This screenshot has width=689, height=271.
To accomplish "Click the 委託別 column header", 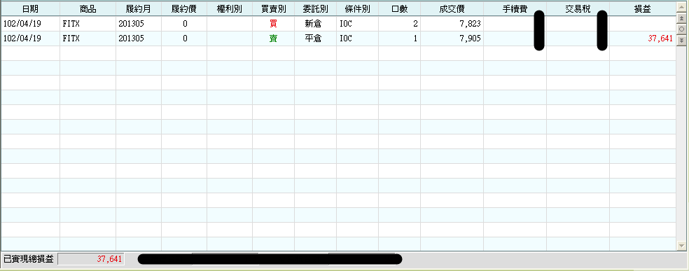I will (x=315, y=9).
